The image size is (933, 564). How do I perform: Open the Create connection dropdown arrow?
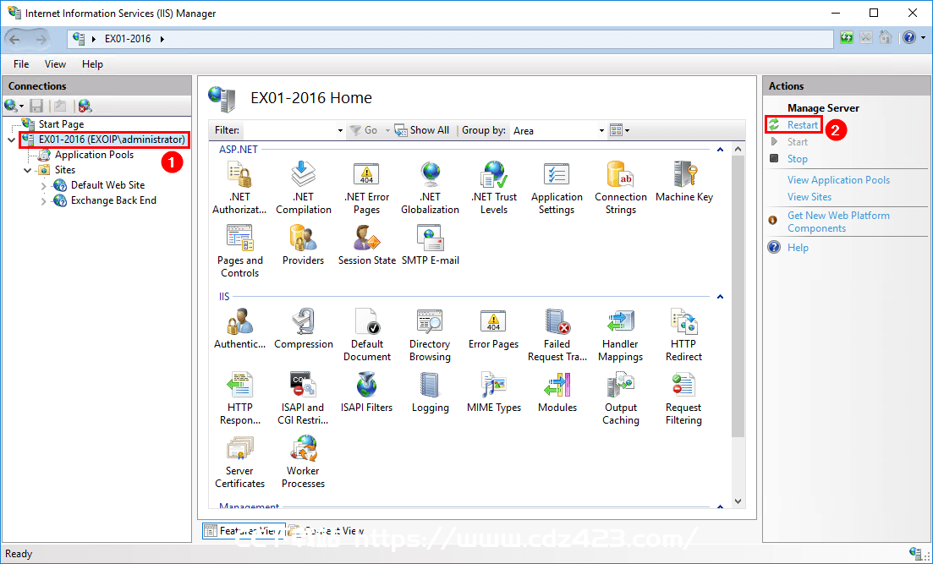pyautogui.click(x=22, y=107)
